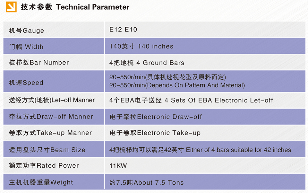Click the Technical Parameter heading
Screen dimensions: 308x193
coord(75,7)
